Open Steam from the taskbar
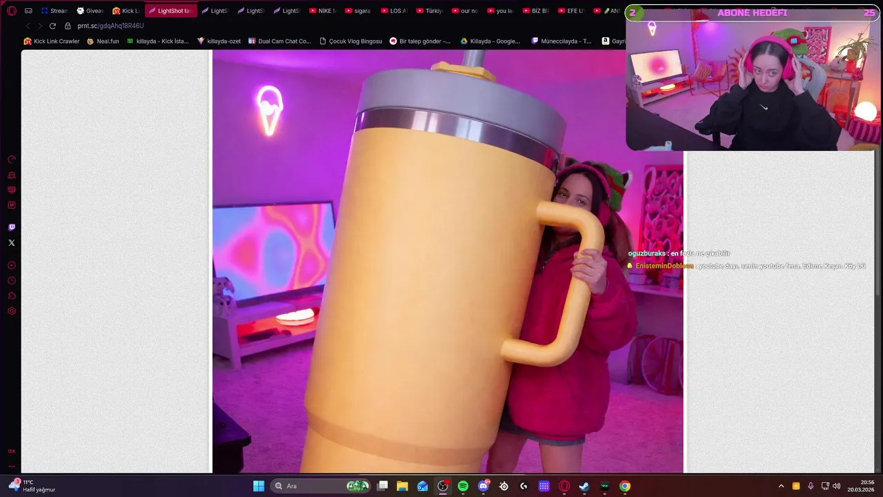Screen dimensions: 883x497 [584, 486]
